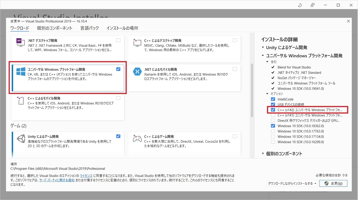Switch to the 言語パック tab
The image size is (358, 200).
[x=89, y=28]
